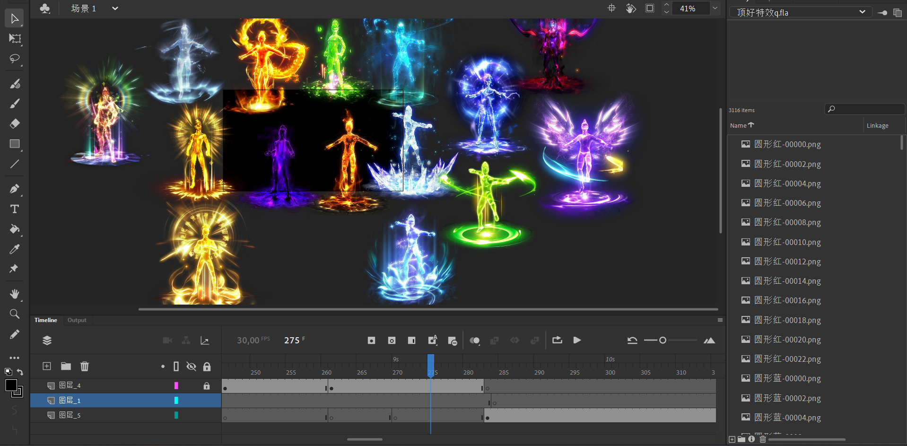The image size is (907, 446).
Task: Select the Free Transform tool
Action: [15, 39]
